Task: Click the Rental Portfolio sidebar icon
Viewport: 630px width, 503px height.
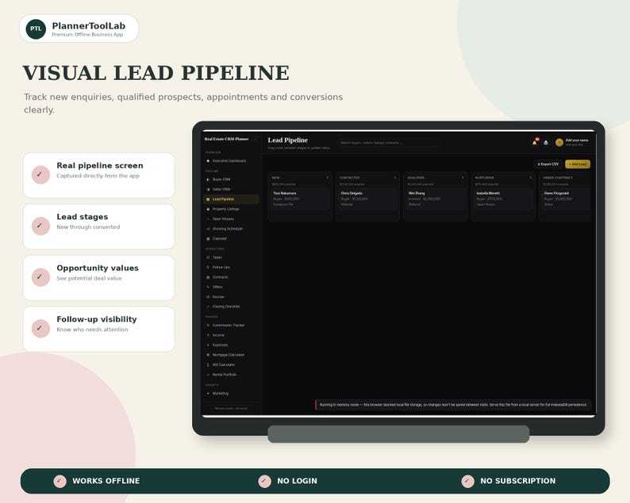Action: click(208, 375)
